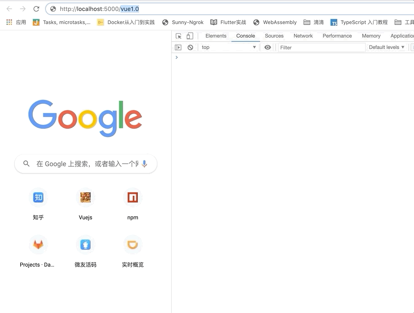Open the Default levels dropdown
414x313 pixels.
[x=387, y=47]
